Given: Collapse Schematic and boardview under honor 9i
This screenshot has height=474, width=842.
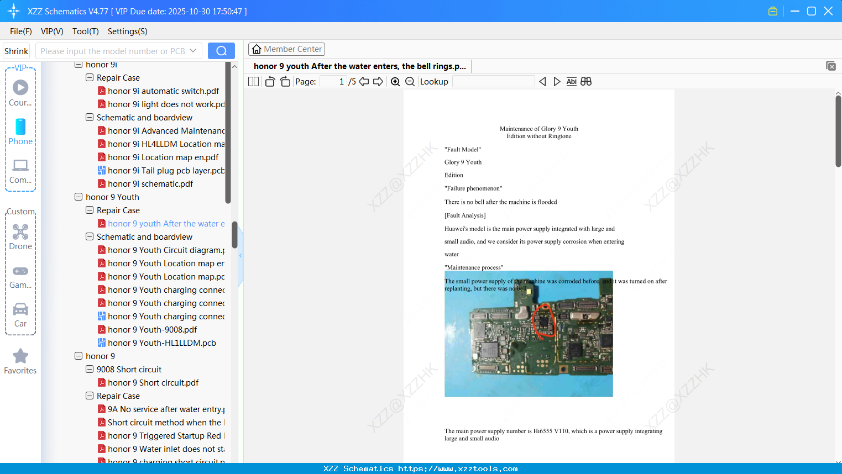Looking at the screenshot, I should (x=90, y=117).
